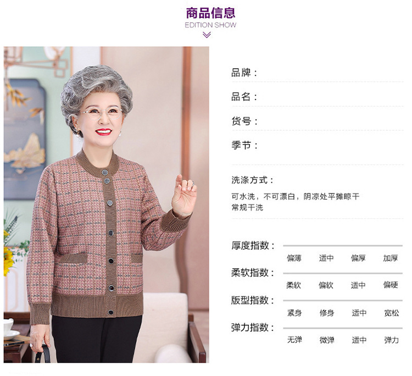Pick 修身 on the fit index
This screenshot has width=412, height=376.
327,313
